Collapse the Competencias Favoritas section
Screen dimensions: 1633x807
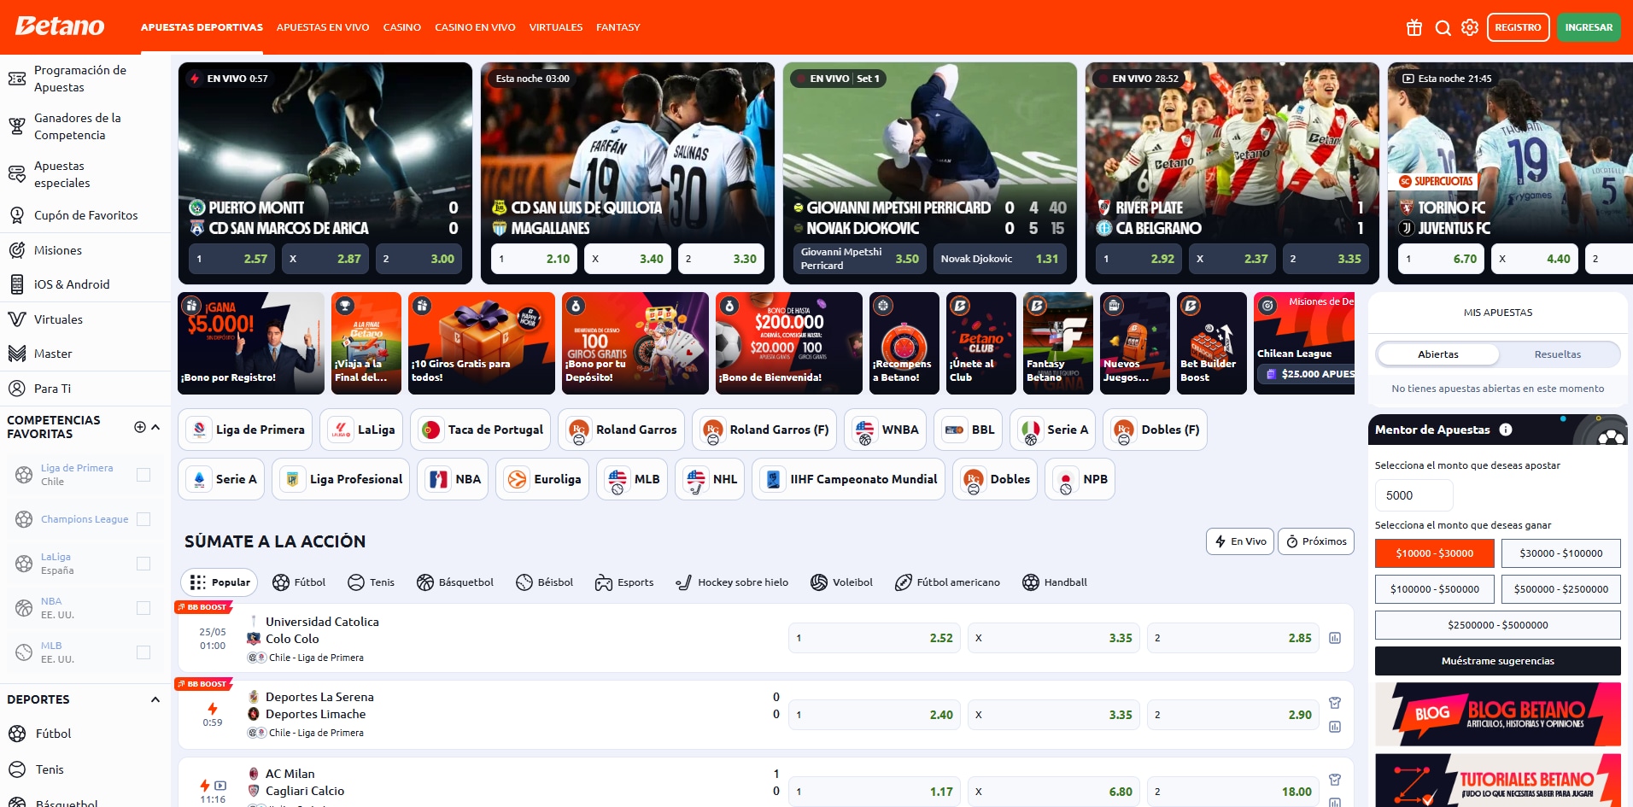(155, 427)
